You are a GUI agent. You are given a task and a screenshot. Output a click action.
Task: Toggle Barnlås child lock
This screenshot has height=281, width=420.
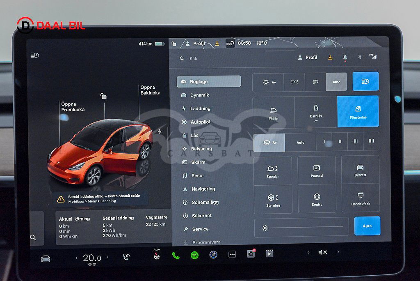click(x=316, y=112)
